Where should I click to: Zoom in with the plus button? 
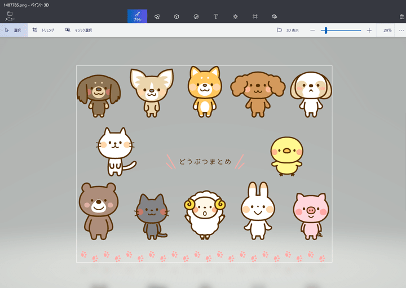(369, 30)
